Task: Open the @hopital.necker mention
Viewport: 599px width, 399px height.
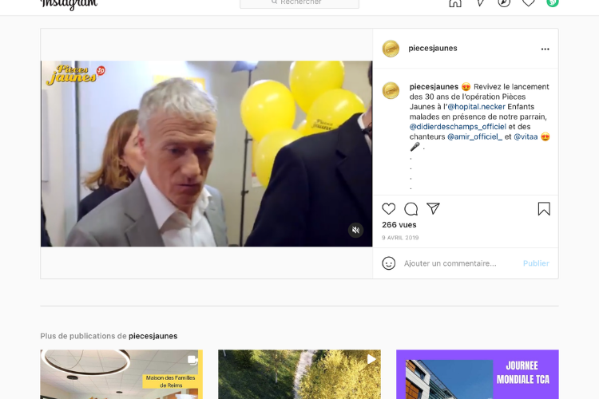Action: pos(476,106)
